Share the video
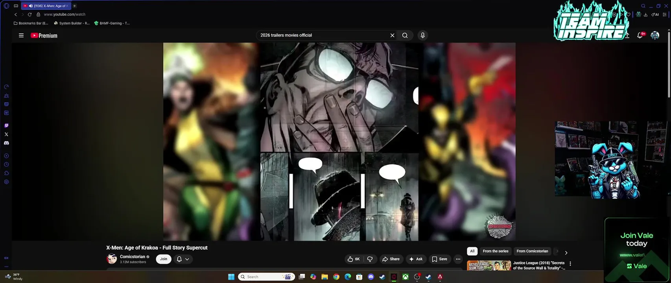Viewport: 671px width, 283px height. tap(391, 259)
